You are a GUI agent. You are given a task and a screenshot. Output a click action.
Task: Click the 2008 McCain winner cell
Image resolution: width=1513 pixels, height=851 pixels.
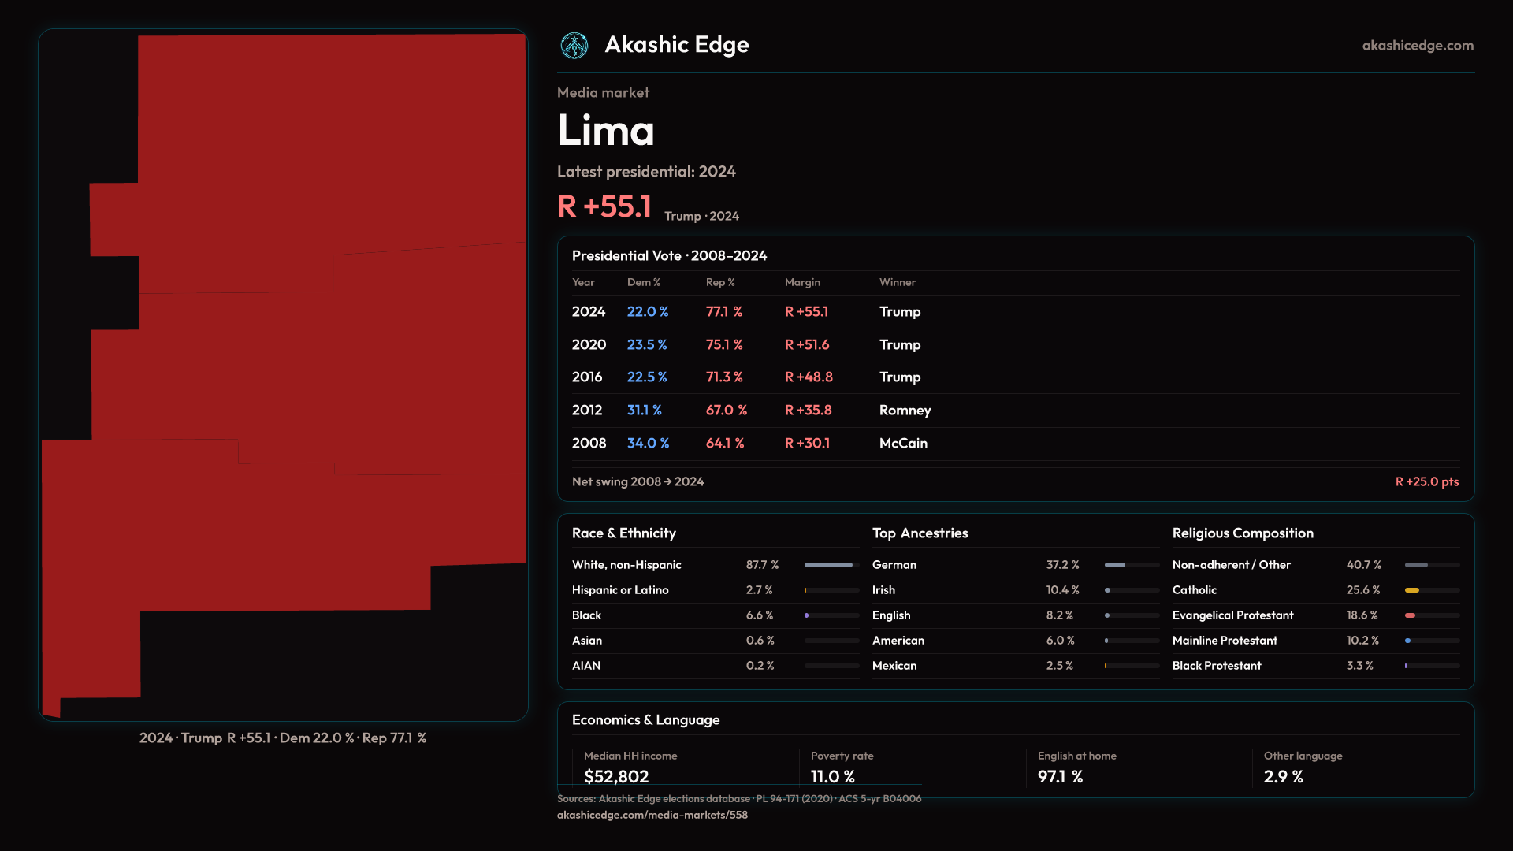903,444
